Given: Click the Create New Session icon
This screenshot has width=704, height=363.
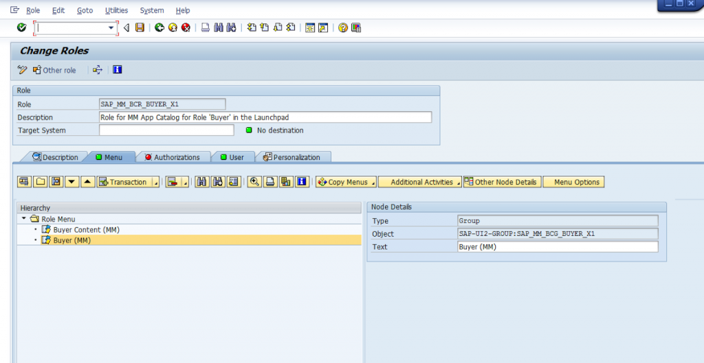Looking at the screenshot, I should click(x=310, y=27).
